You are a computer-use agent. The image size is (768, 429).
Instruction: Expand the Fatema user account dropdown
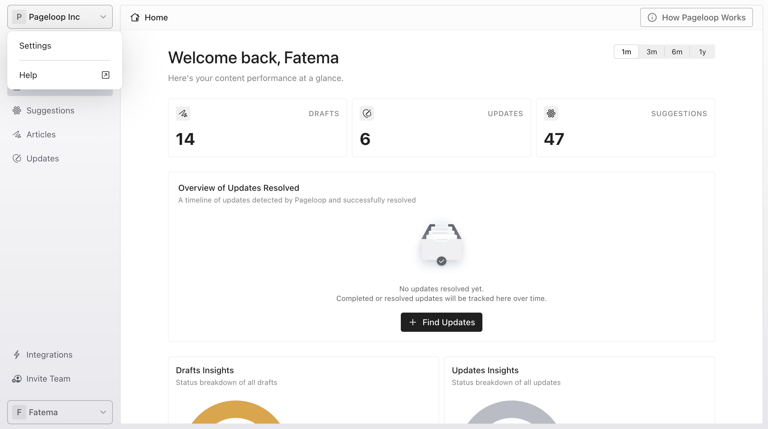60,412
